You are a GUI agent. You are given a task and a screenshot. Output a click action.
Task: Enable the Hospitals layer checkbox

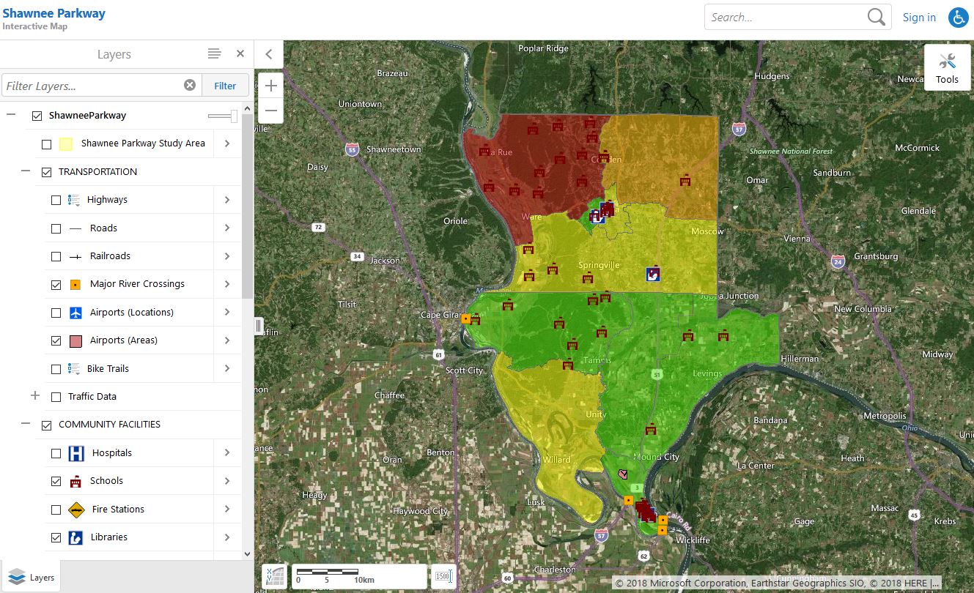(56, 453)
